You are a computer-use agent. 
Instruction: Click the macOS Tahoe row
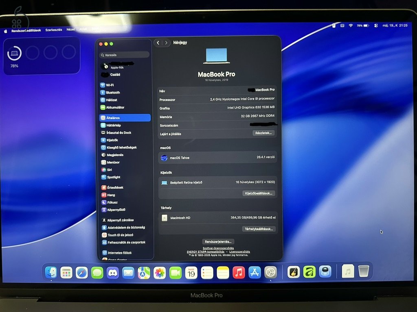(217, 158)
